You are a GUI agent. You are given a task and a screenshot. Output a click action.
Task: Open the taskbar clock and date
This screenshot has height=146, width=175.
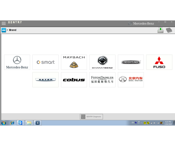168,123
